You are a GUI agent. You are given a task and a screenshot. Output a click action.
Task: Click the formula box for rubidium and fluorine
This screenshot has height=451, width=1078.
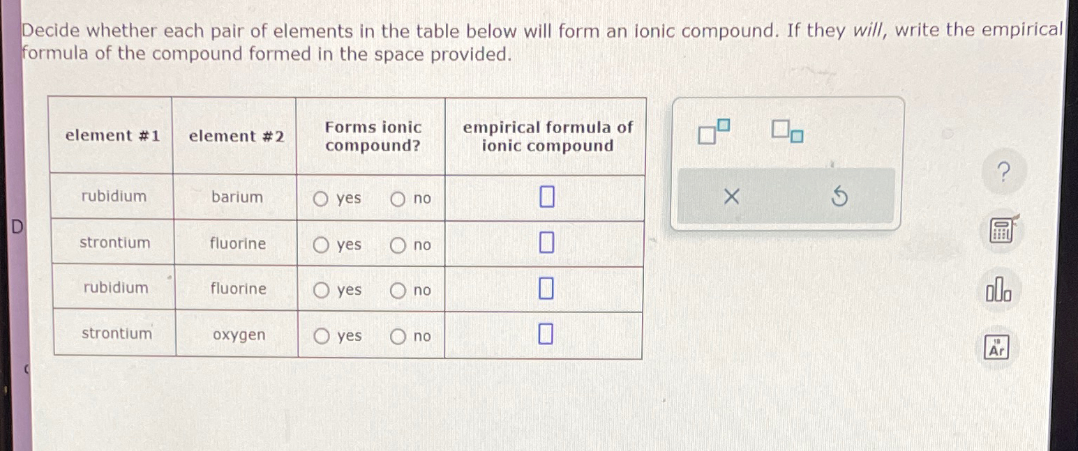(x=546, y=288)
